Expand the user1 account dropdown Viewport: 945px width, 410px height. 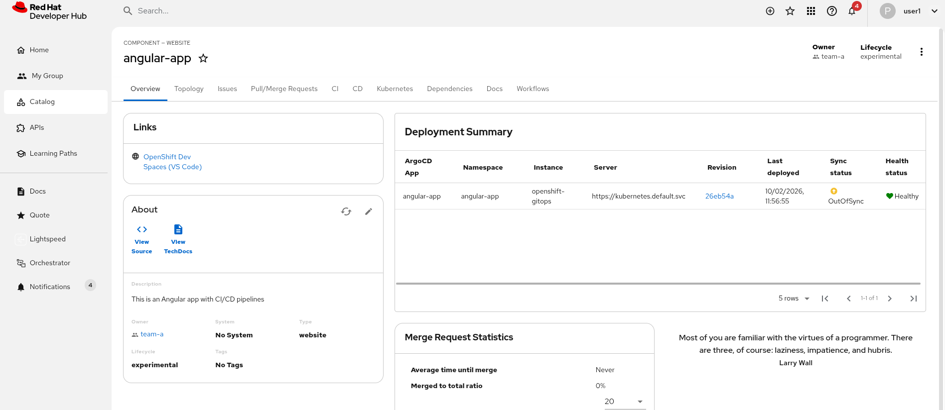pos(935,11)
